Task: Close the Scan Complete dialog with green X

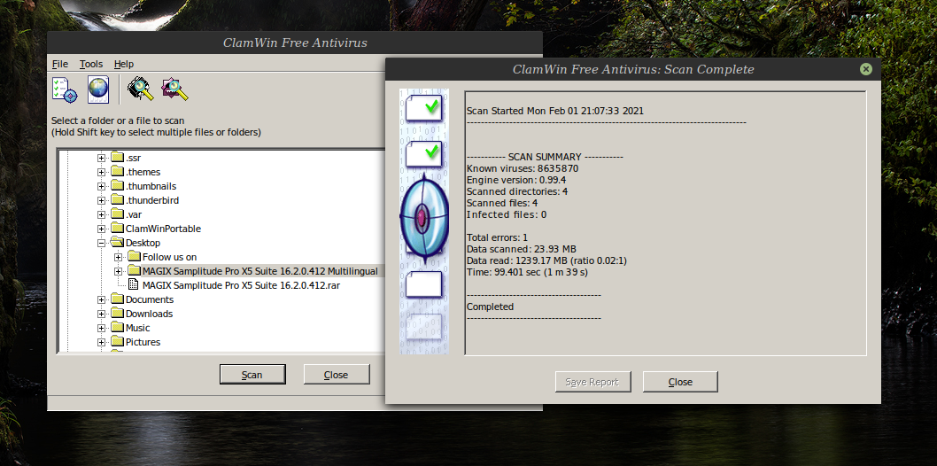Action: pyautogui.click(x=866, y=69)
